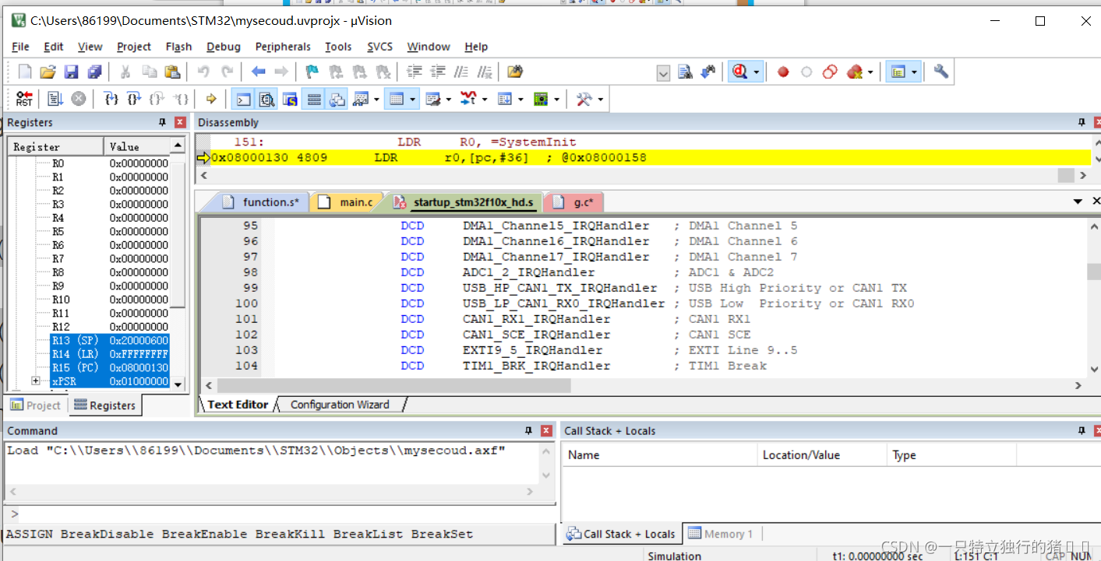Click the Registers panel scroll down arrow
Screen dimensions: 1101x561
coord(178,384)
